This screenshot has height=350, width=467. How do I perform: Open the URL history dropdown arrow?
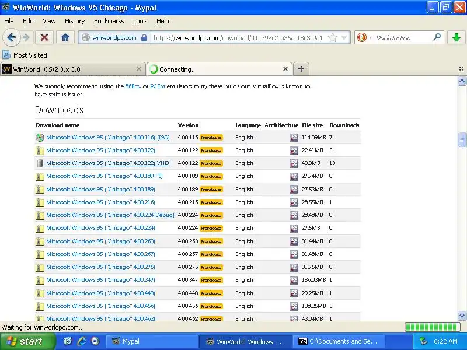click(344, 38)
